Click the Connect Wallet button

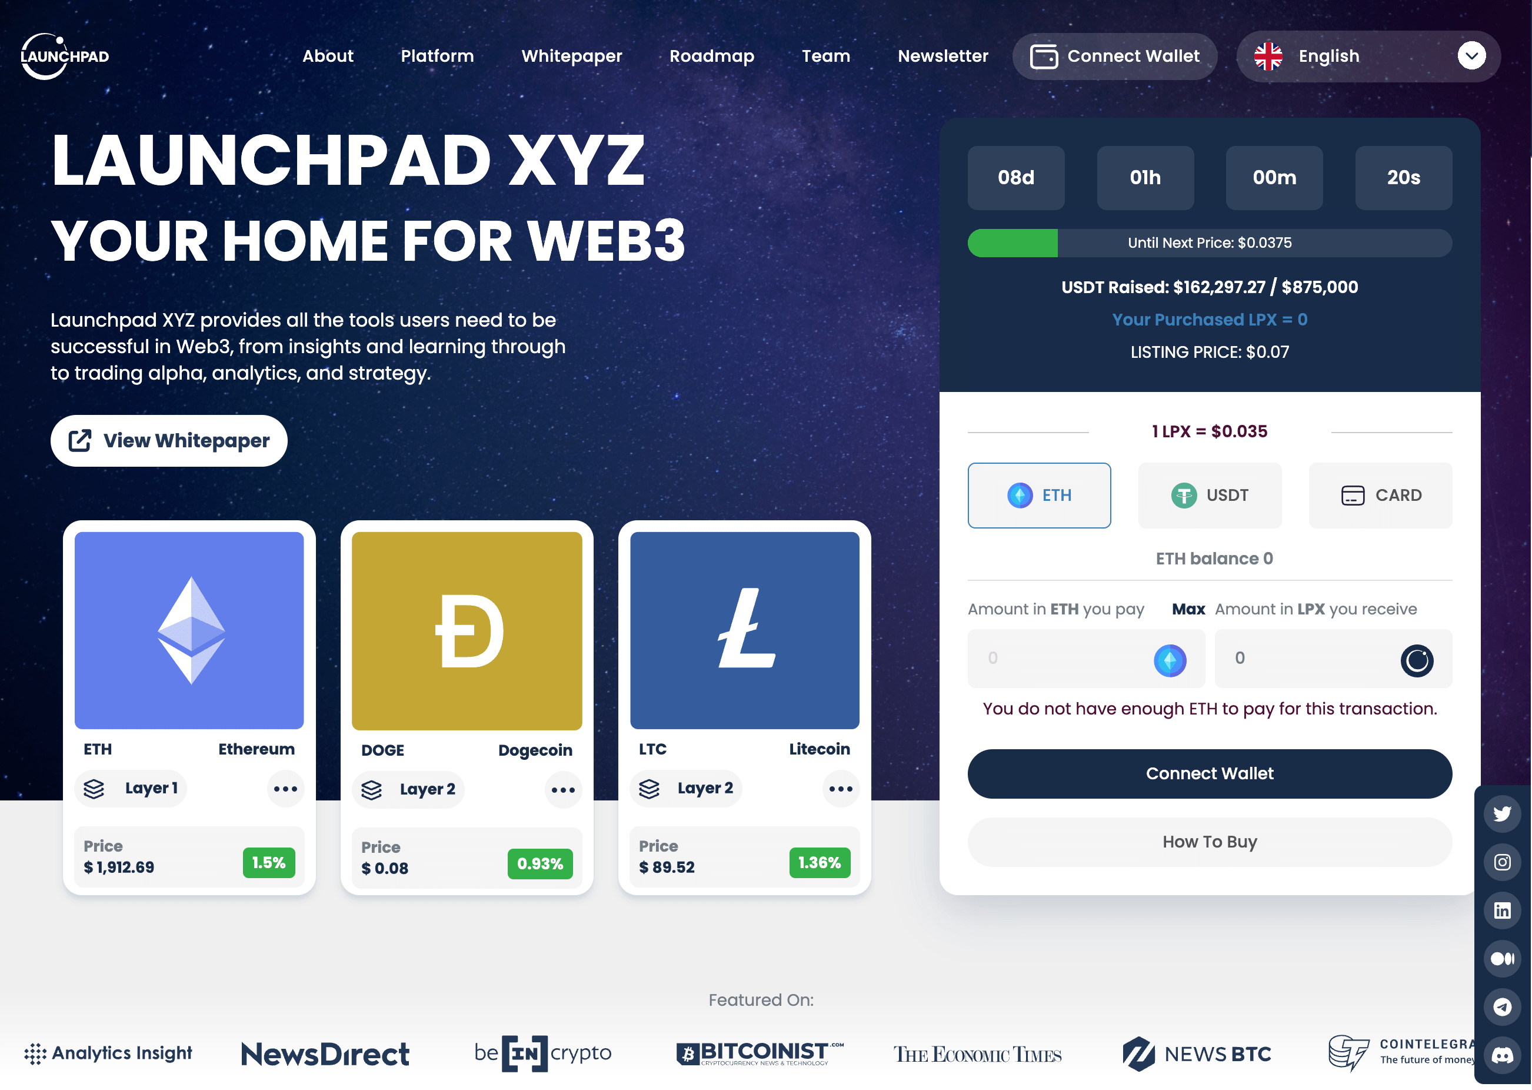1210,773
